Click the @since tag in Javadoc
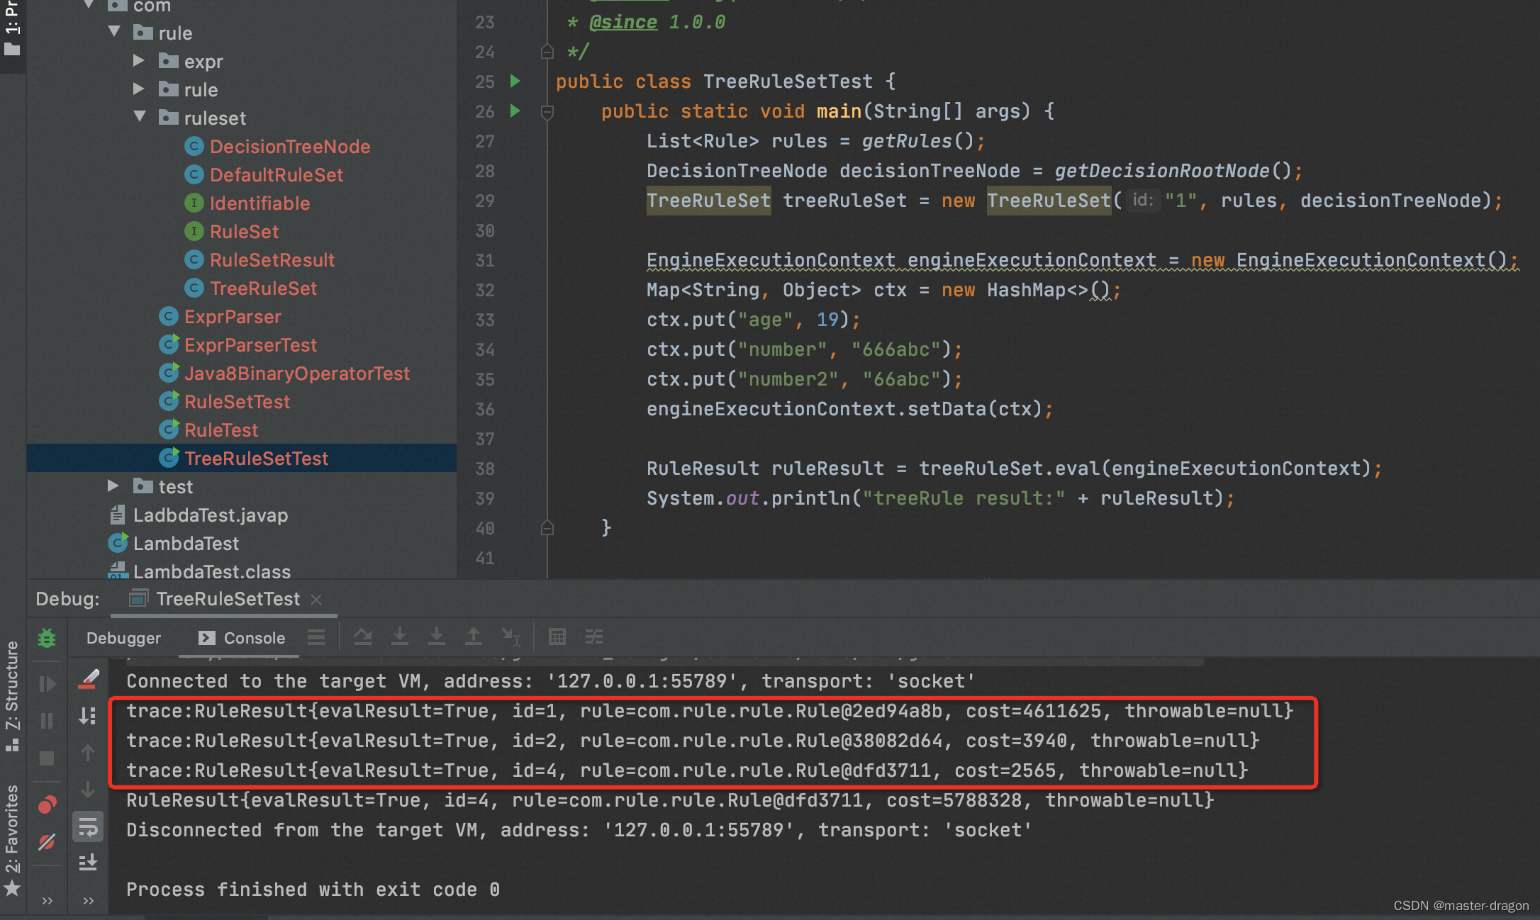The height and width of the screenshot is (920, 1540). 623,22
